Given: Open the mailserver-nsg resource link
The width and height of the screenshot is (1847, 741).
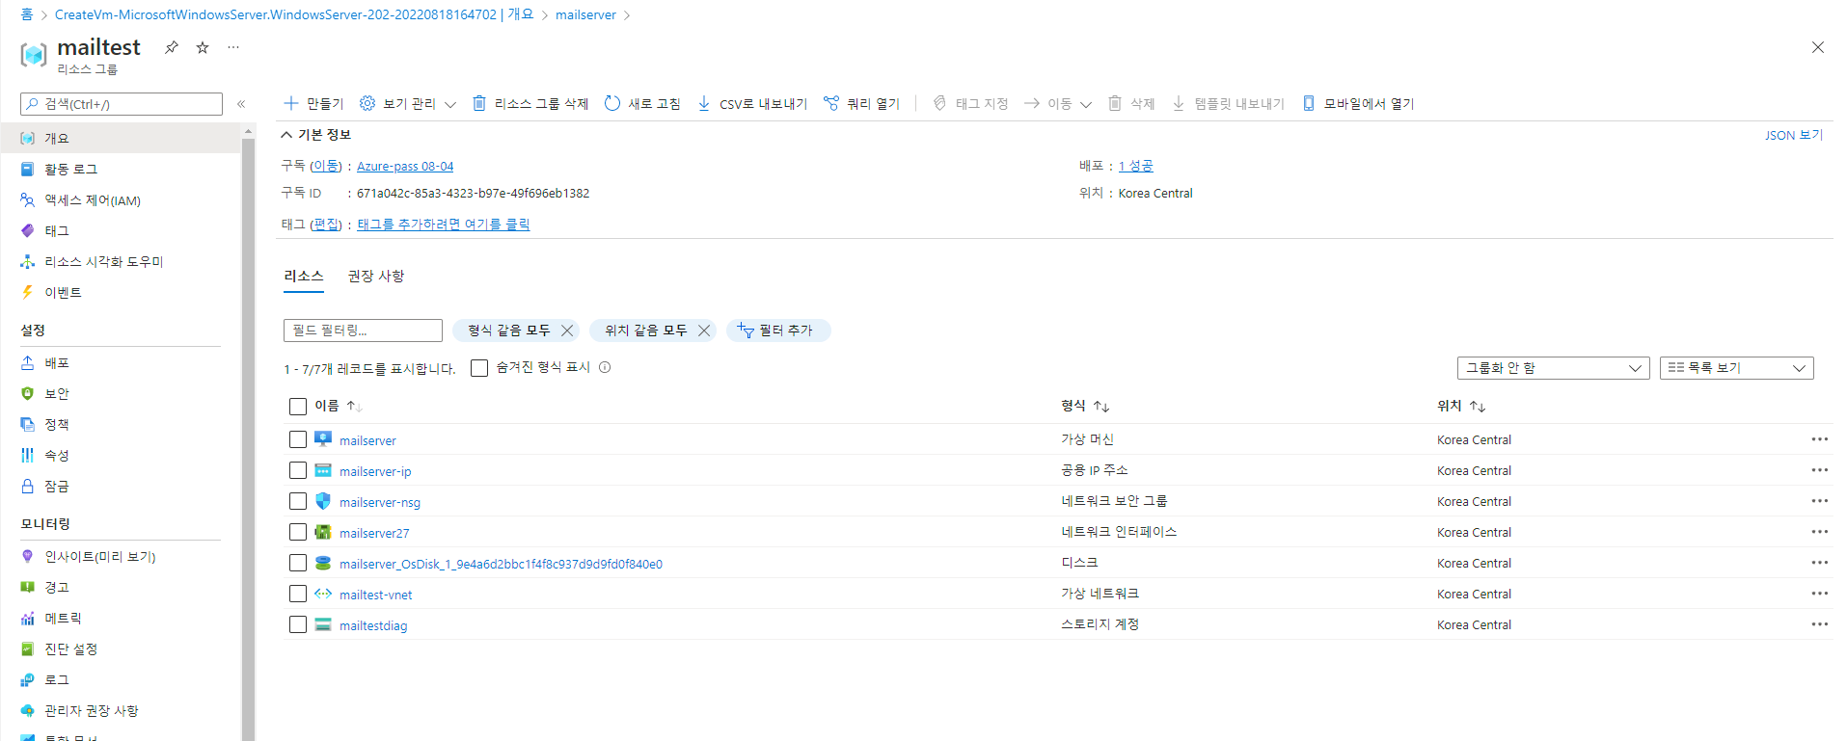Looking at the screenshot, I should [380, 502].
